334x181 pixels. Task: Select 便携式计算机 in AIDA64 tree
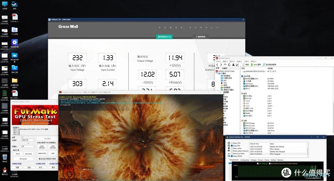click(x=227, y=90)
